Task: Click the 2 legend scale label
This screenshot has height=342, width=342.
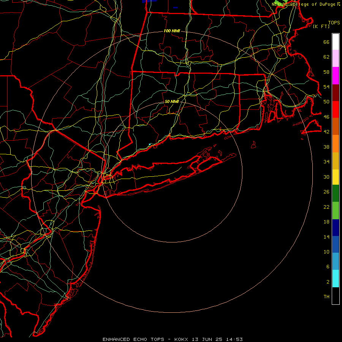Action: [328, 282]
